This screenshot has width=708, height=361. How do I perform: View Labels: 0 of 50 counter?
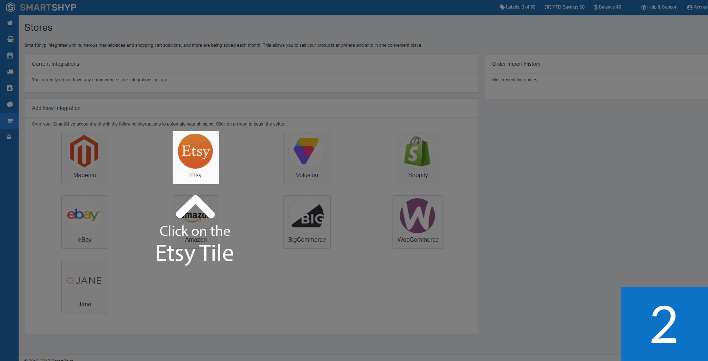pyautogui.click(x=517, y=7)
